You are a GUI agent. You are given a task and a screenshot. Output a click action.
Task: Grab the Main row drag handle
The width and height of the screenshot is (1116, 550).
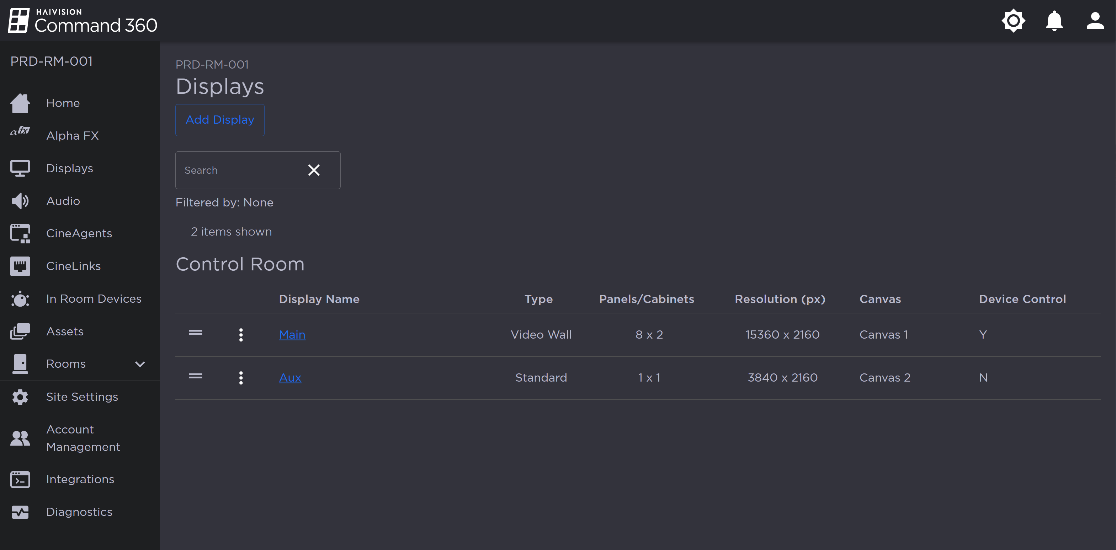(195, 333)
